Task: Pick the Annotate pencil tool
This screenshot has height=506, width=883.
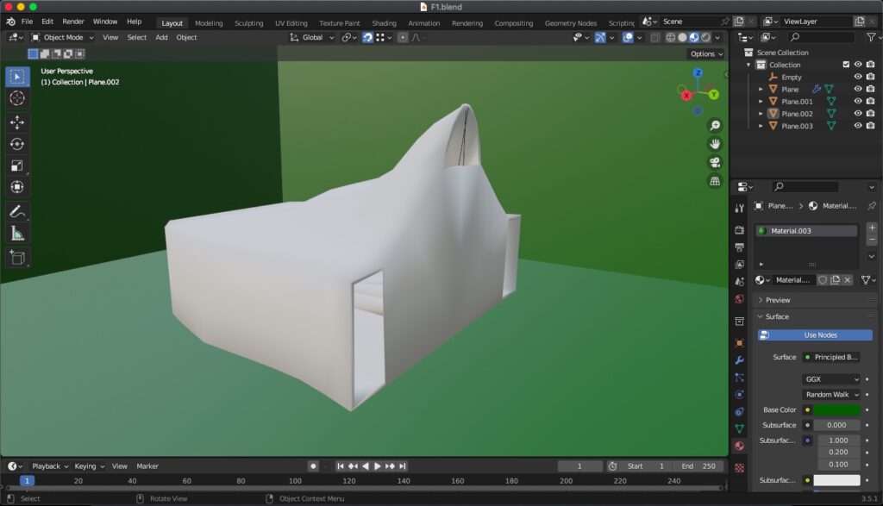Action: point(17,211)
